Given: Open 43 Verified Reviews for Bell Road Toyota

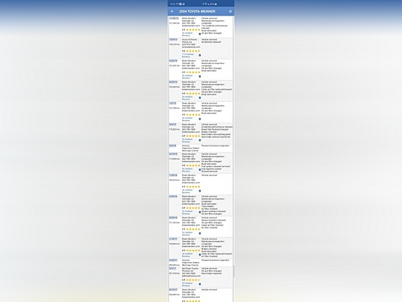Looking at the screenshot, I should pos(187,284).
